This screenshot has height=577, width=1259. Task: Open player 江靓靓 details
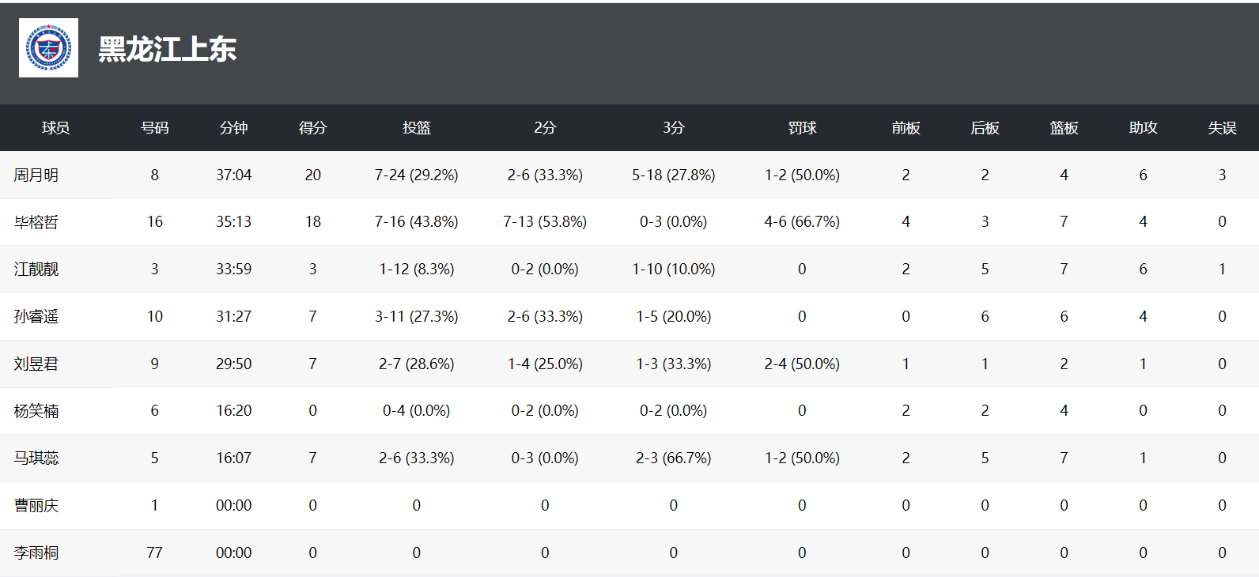pyautogui.click(x=36, y=270)
